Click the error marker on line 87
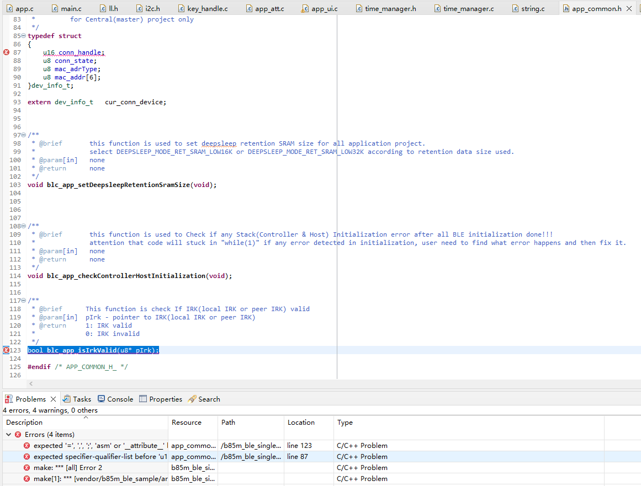Viewport: 641px width, 486px height. [6, 52]
